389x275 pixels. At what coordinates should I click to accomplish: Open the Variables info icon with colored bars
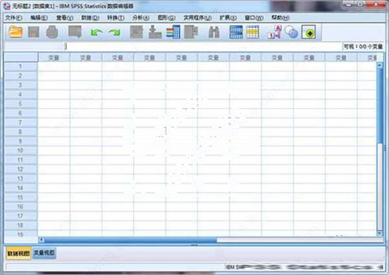(x=173, y=32)
